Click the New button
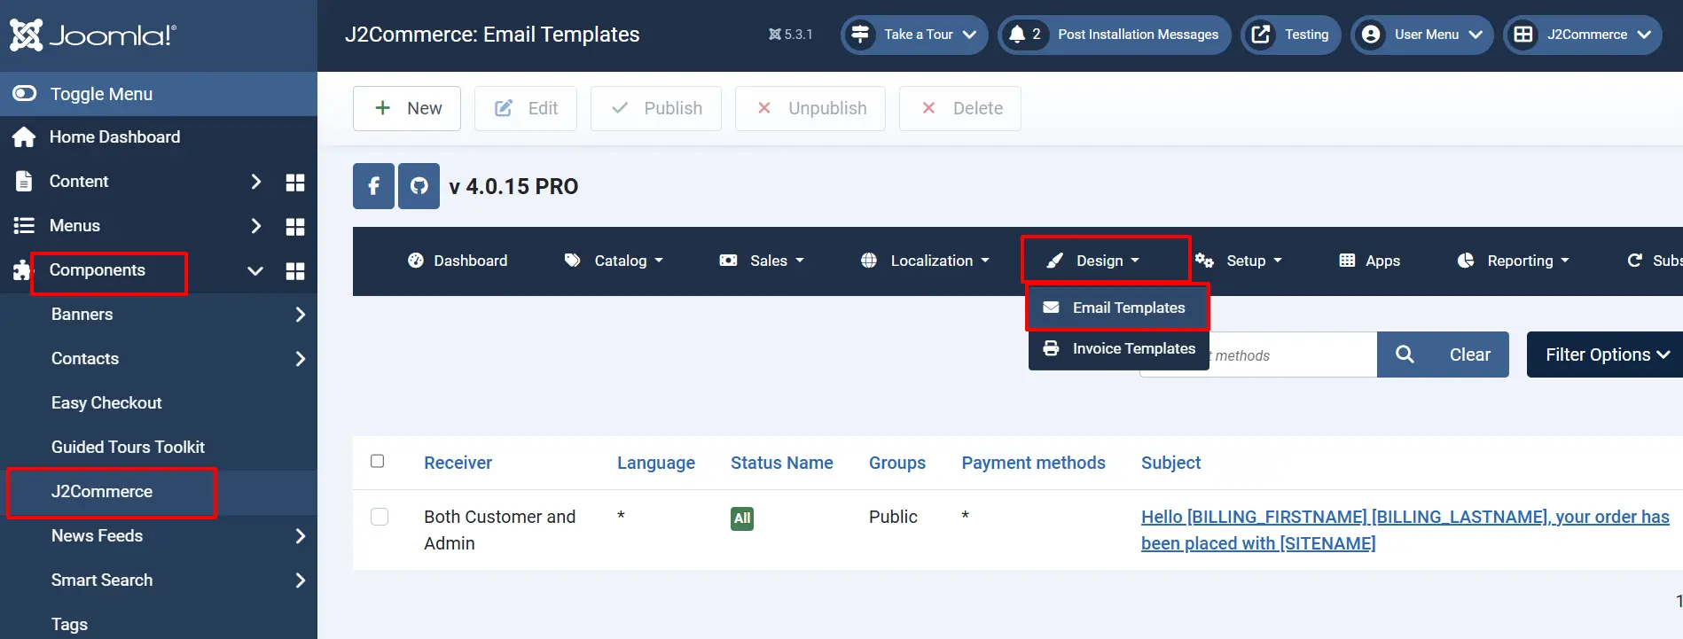Image resolution: width=1683 pixels, height=639 pixels. click(407, 108)
